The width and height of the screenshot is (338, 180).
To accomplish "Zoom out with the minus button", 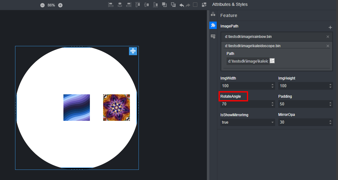I will click(x=42, y=5).
